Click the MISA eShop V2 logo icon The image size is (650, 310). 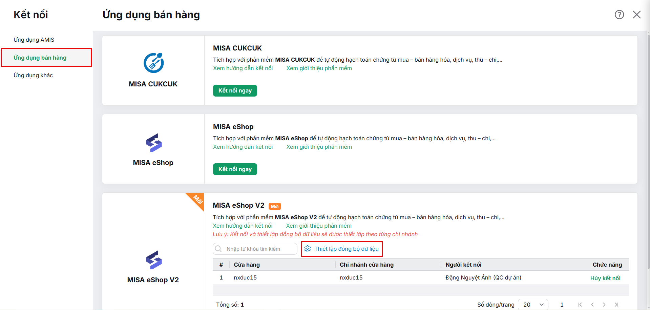(x=154, y=260)
